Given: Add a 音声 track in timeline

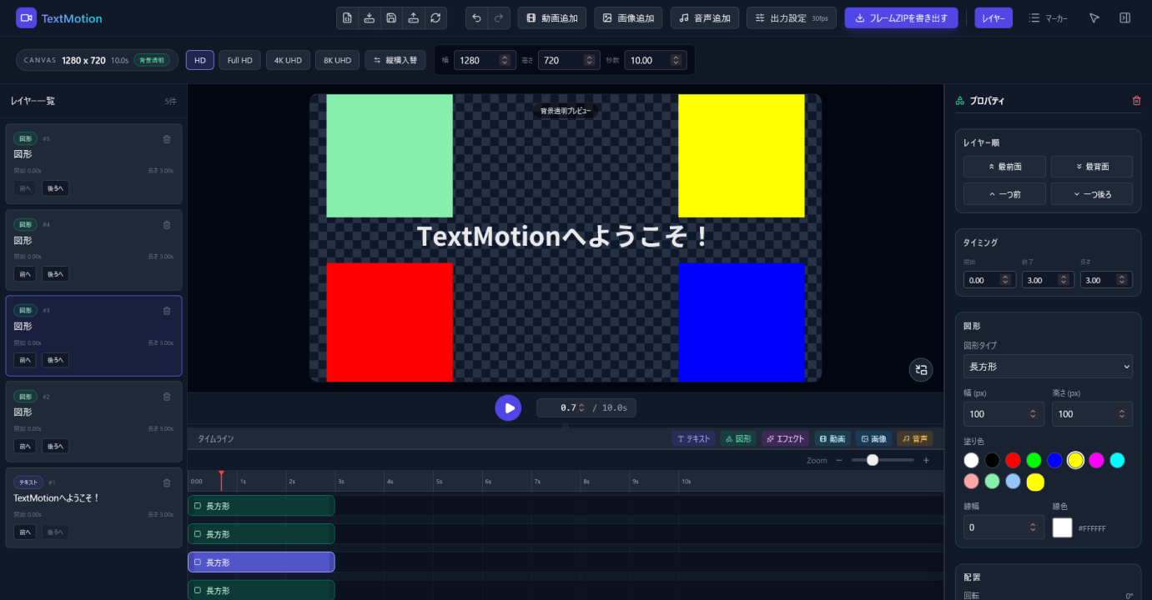Looking at the screenshot, I should [x=915, y=438].
